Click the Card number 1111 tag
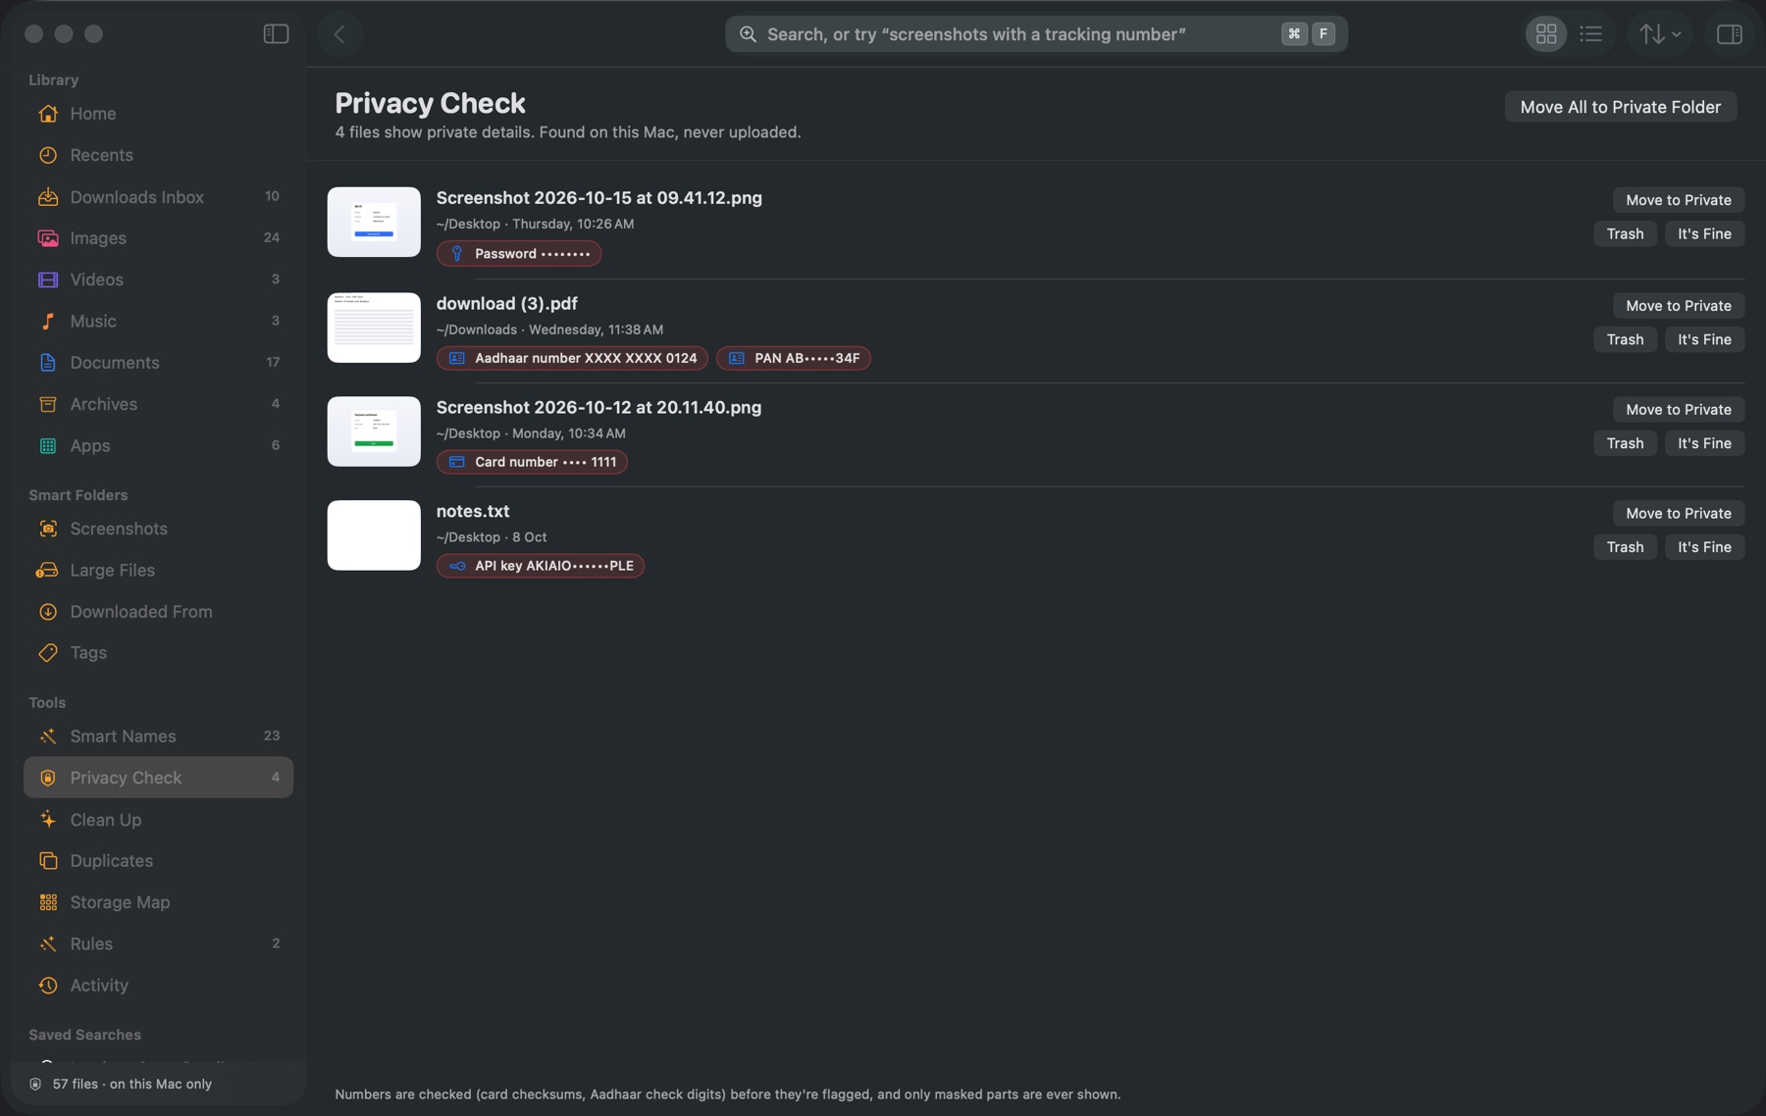The width and height of the screenshot is (1766, 1116). point(532,462)
